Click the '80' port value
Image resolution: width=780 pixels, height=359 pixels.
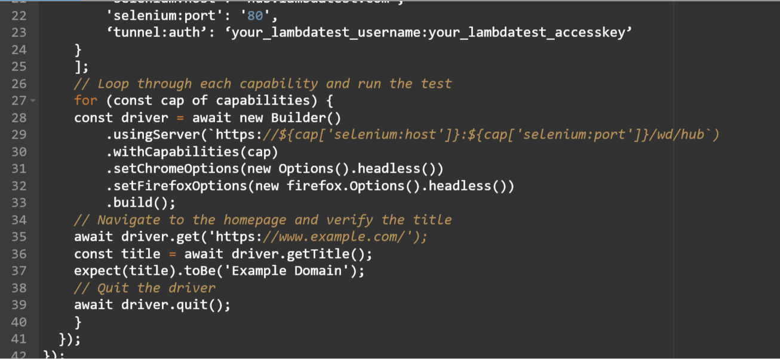253,16
